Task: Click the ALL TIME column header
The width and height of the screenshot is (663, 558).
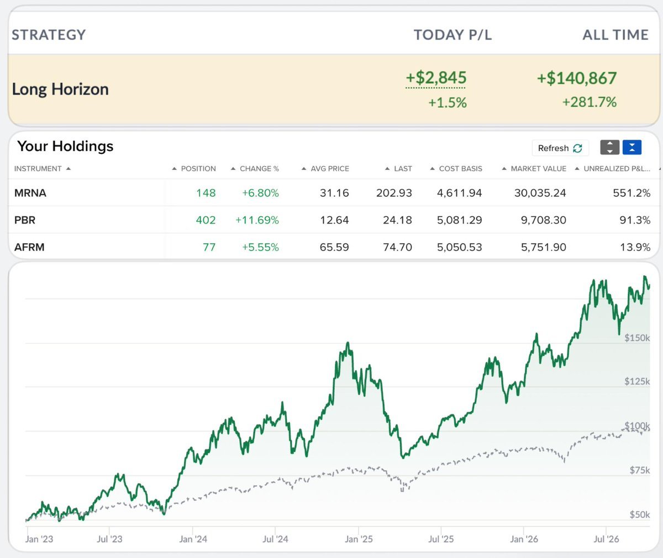Action: [615, 35]
